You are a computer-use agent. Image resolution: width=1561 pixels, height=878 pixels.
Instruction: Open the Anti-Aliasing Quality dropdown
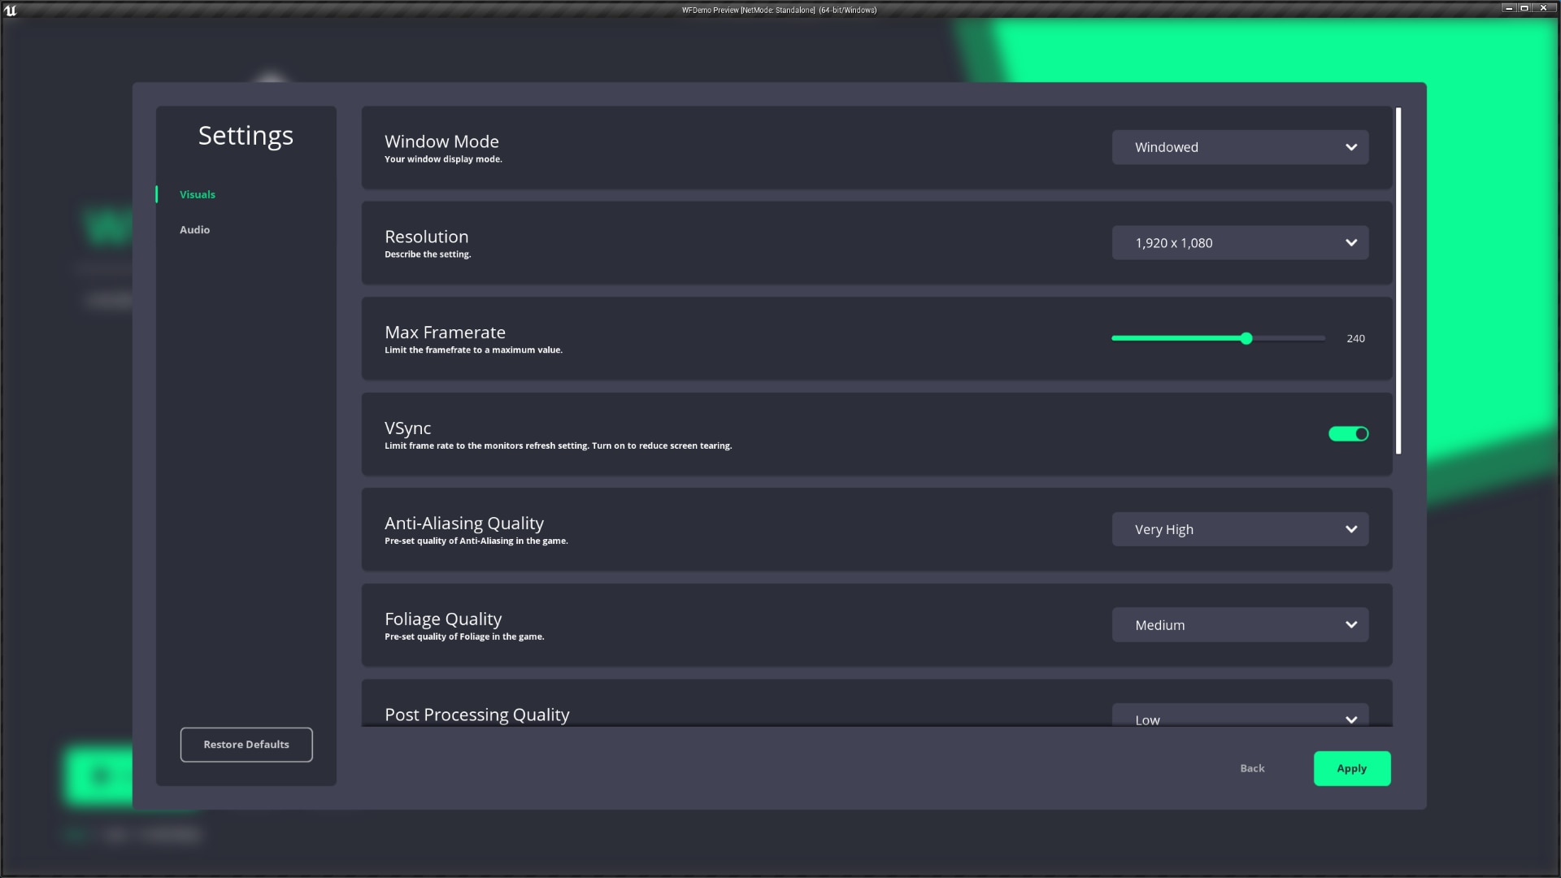(1239, 529)
